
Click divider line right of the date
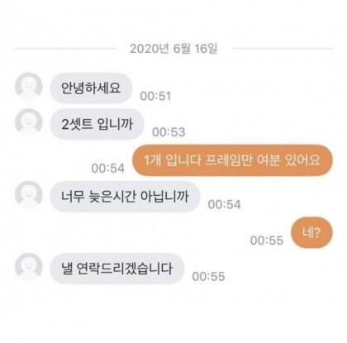coord(283,49)
